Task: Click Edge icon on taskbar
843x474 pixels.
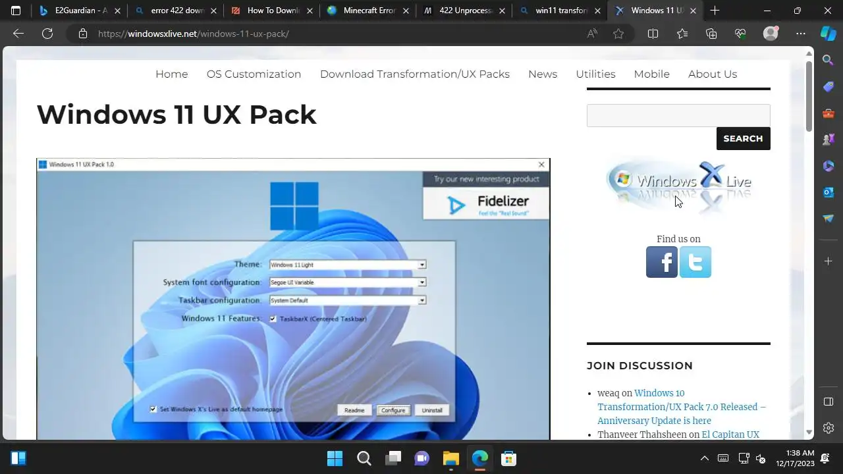Action: 479,458
